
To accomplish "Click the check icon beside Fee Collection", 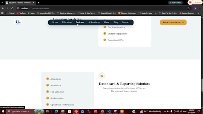I will 47,92.
